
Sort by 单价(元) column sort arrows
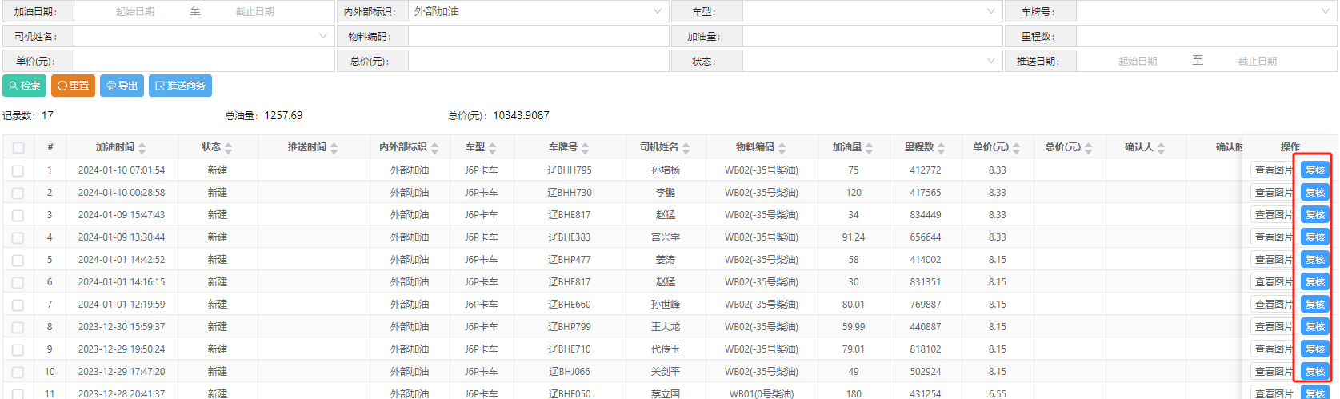[1017, 148]
